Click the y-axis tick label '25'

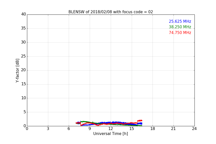pos(23,56)
